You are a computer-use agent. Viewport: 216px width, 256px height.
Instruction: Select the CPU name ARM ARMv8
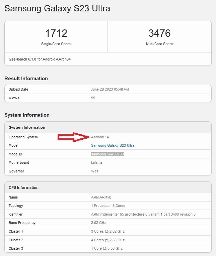click(101, 197)
